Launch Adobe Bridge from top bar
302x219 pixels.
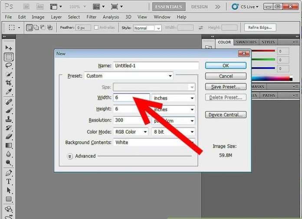(x=27, y=7)
